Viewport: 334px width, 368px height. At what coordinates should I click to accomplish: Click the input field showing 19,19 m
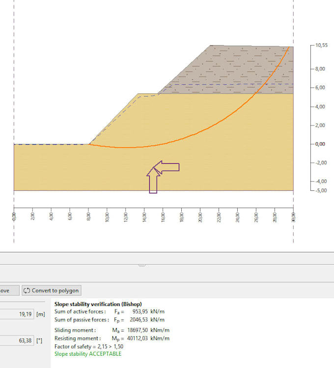[17, 314]
